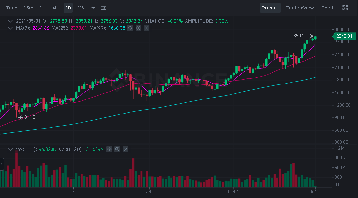Enter fullscreen chart mode
Viewport: 358px width, 198px height.
[345, 8]
